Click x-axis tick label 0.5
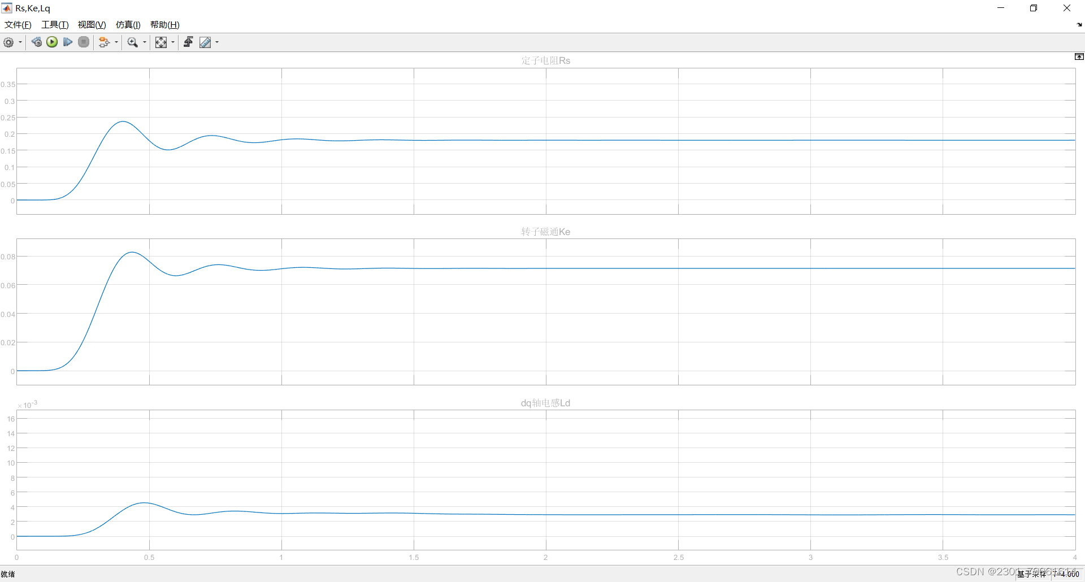1085x582 pixels. [x=149, y=558]
